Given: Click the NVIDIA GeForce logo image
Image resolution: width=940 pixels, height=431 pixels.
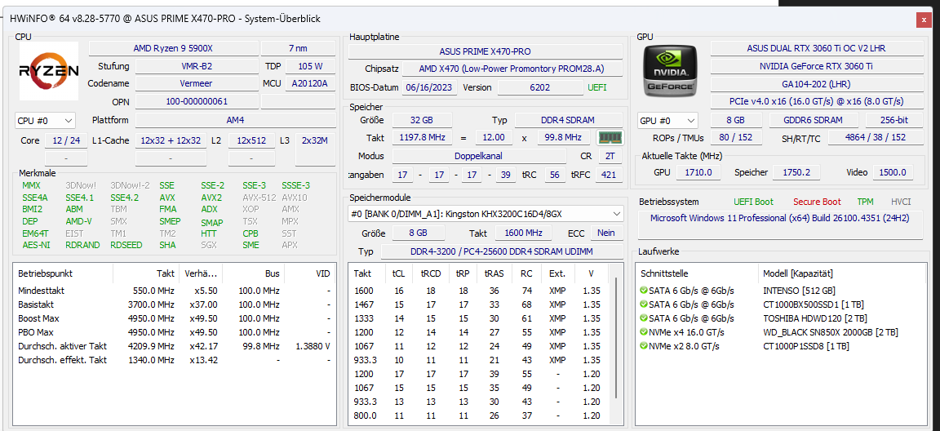Looking at the screenshot, I should (671, 71).
